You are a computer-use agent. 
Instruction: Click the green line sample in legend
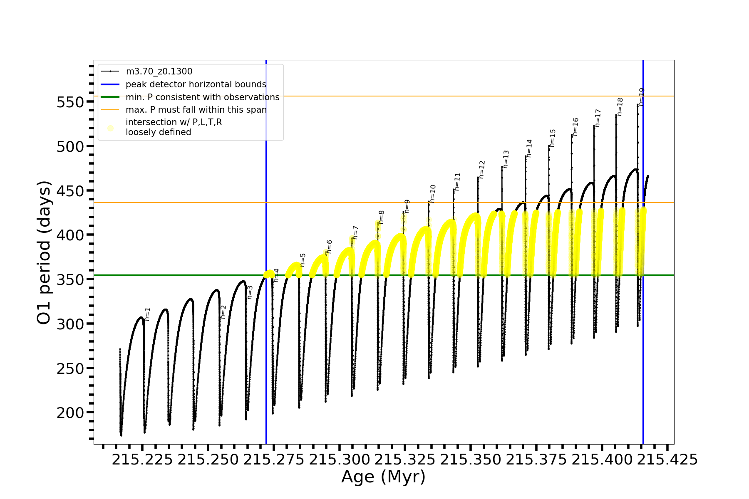[110, 97]
